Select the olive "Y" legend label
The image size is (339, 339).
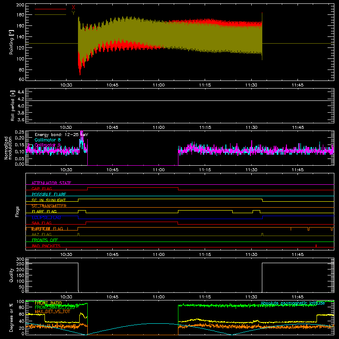[73, 13]
